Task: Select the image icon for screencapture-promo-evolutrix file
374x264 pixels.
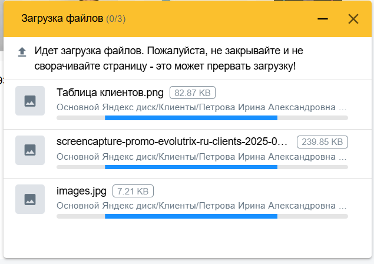Action: pos(30,150)
